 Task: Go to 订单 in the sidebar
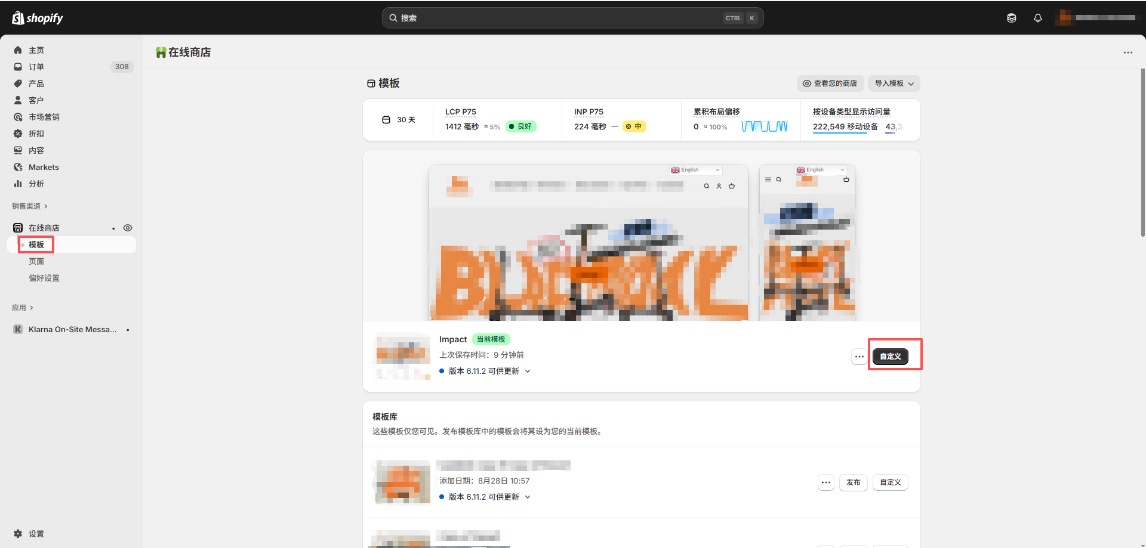36,67
